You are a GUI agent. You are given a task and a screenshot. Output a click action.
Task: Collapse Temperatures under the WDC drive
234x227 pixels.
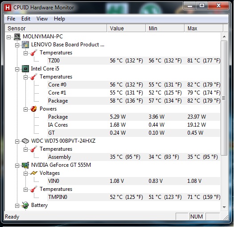(25, 149)
